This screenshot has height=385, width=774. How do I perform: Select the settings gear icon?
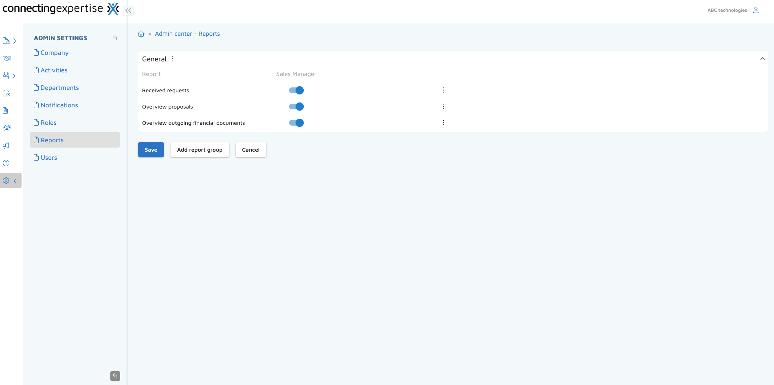(7, 180)
